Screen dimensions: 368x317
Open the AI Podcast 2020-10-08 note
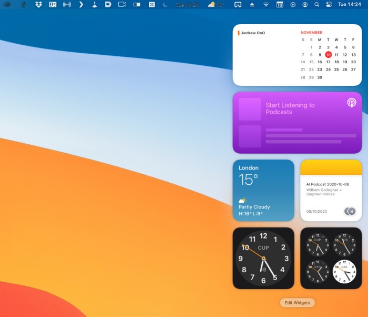[x=331, y=190]
